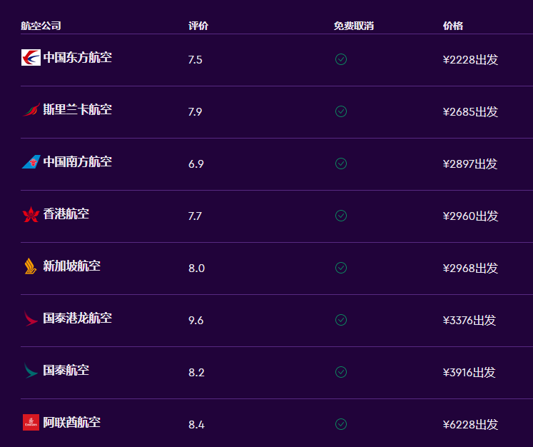Click the Emirates logo
This screenshot has height=447, width=533.
pyautogui.click(x=31, y=422)
